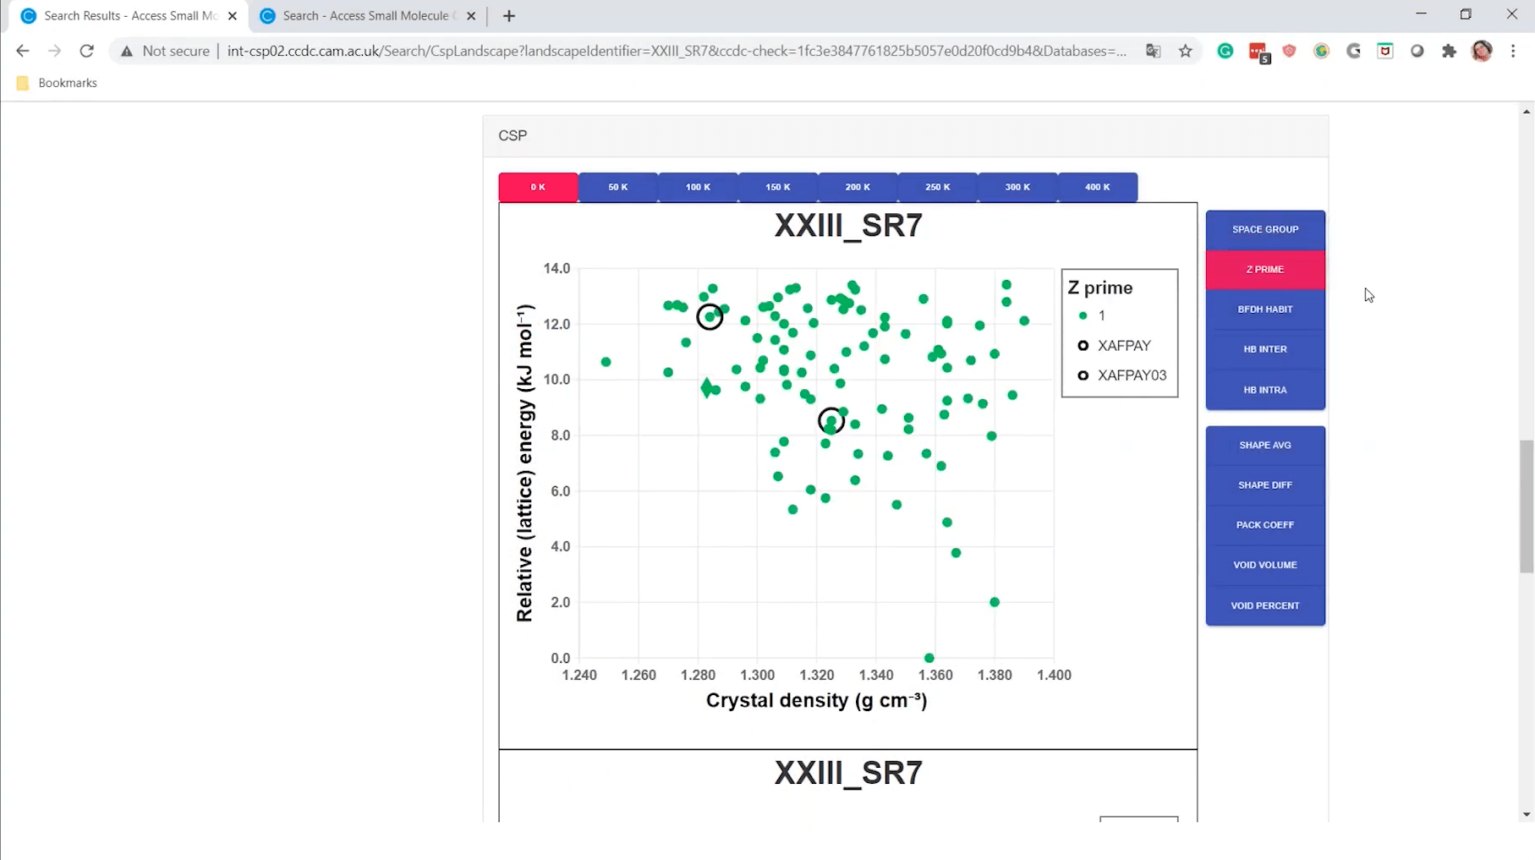The image size is (1535, 860).
Task: Show BFDH HABIT coloring
Action: click(x=1264, y=309)
